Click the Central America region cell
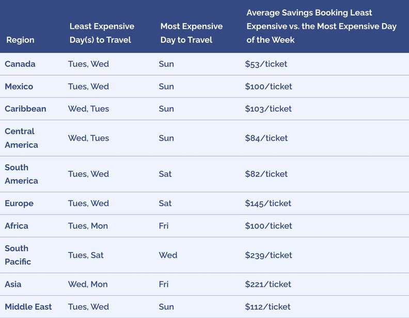Viewport: 409px width, 318px height. 21,138
